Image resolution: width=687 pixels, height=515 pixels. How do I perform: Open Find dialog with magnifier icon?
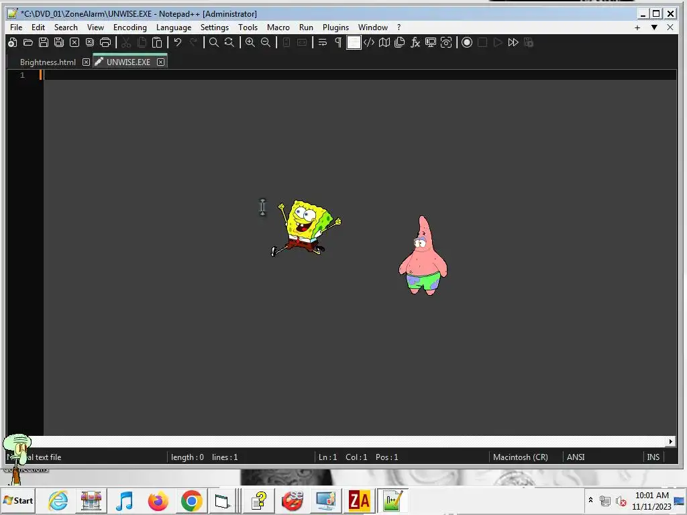tap(214, 42)
